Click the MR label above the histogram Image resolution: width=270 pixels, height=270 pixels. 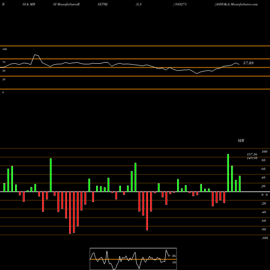click(241, 140)
